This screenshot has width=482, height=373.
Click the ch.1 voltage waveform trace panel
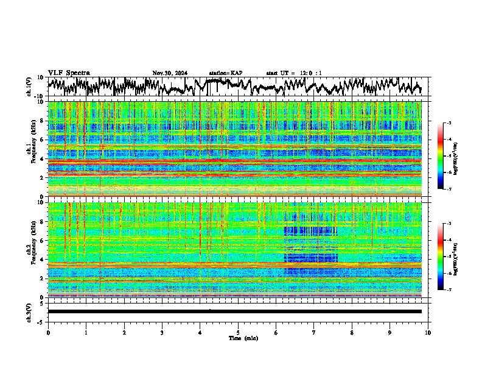tap(239, 87)
